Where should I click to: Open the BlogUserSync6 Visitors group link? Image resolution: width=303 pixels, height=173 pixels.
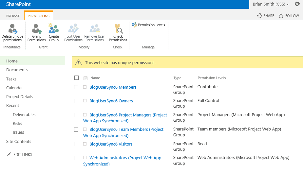[111, 144]
